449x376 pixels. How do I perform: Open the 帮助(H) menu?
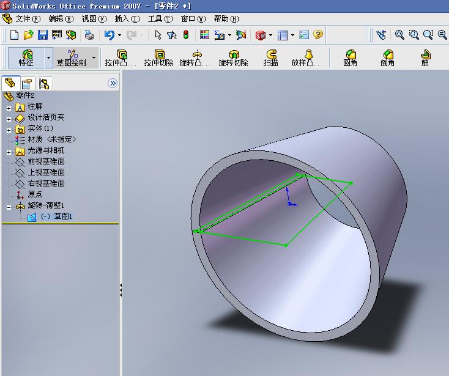point(226,19)
